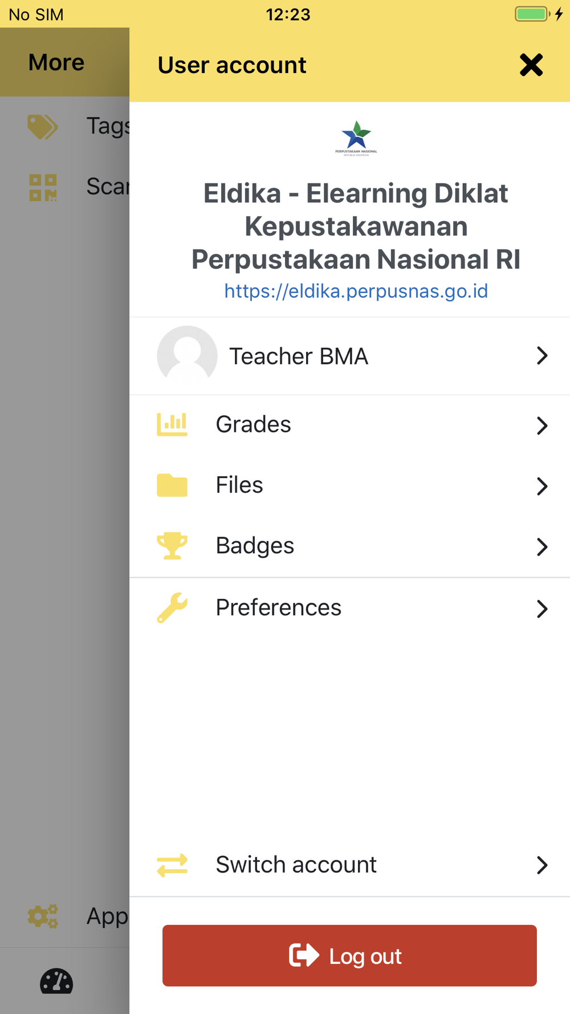The image size is (570, 1014).
Task: Close the User account panel
Action: click(x=531, y=65)
